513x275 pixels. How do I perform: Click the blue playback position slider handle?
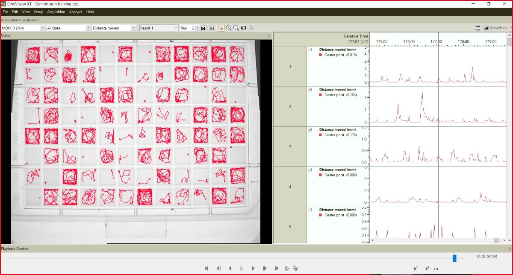click(454, 258)
